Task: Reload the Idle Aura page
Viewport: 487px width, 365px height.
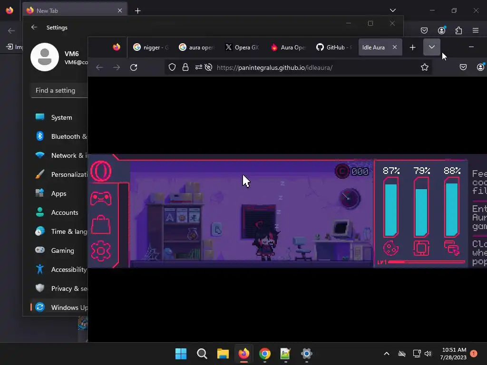Action: (134, 67)
